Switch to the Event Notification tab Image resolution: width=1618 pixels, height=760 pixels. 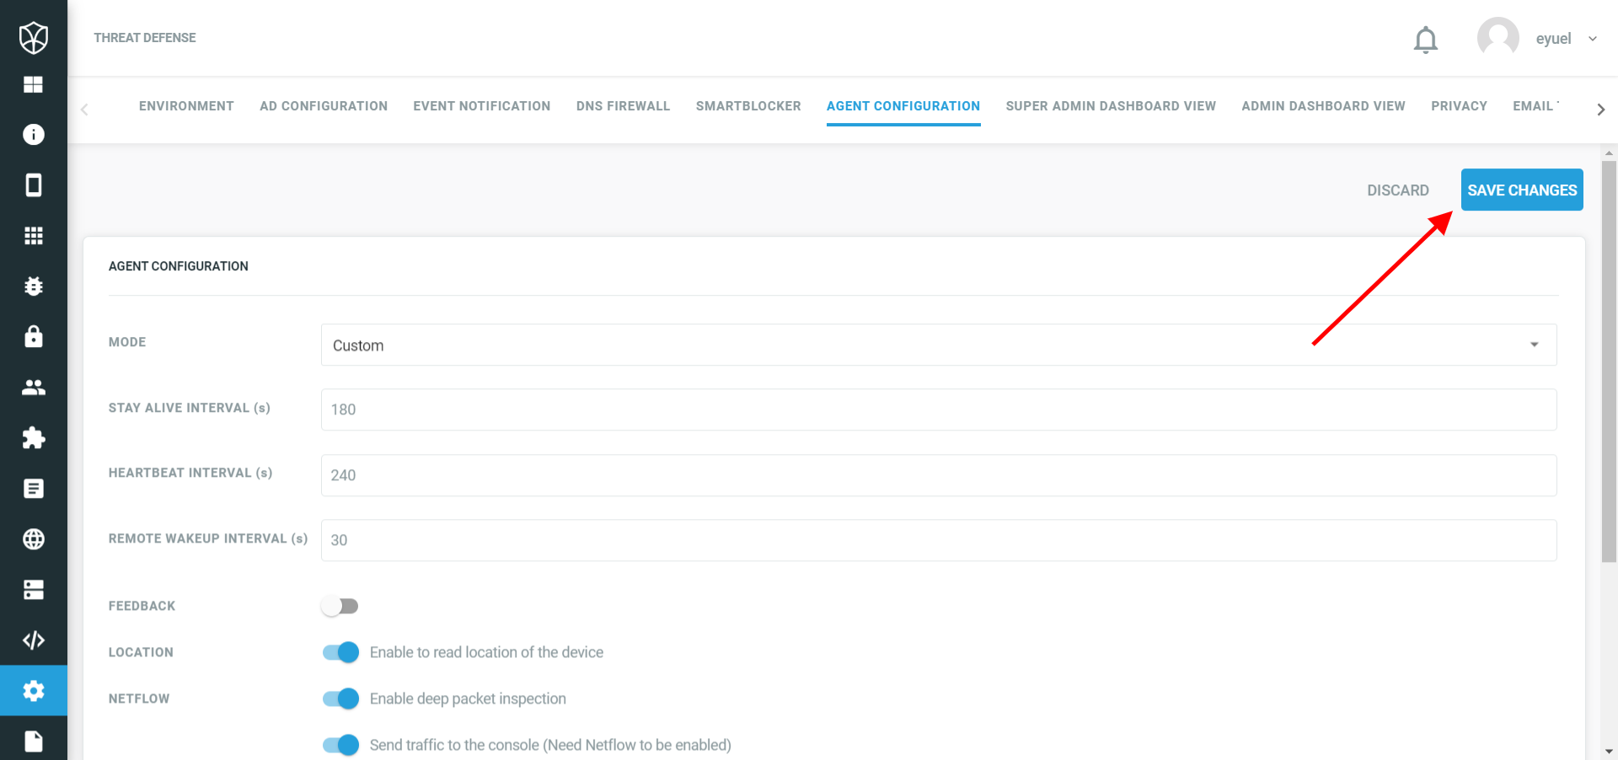click(482, 106)
